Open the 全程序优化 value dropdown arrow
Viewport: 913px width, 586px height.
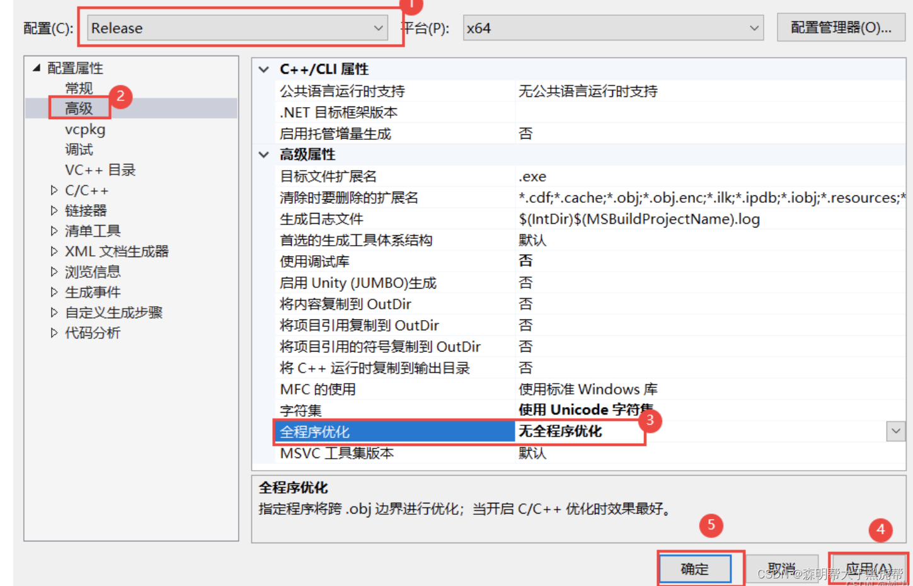pyautogui.click(x=895, y=432)
